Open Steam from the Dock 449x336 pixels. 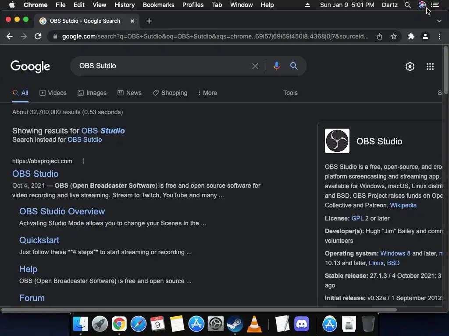[x=235, y=324]
